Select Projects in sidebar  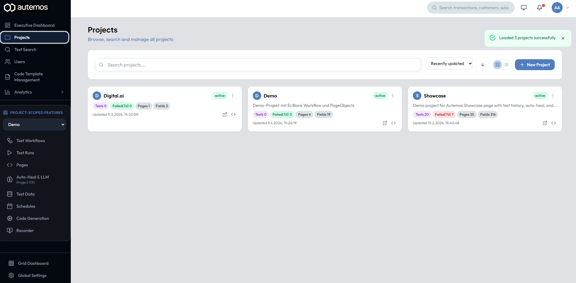(x=35, y=37)
